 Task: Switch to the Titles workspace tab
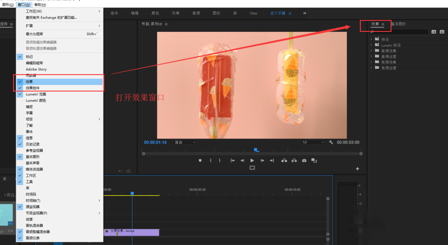[x=253, y=13]
